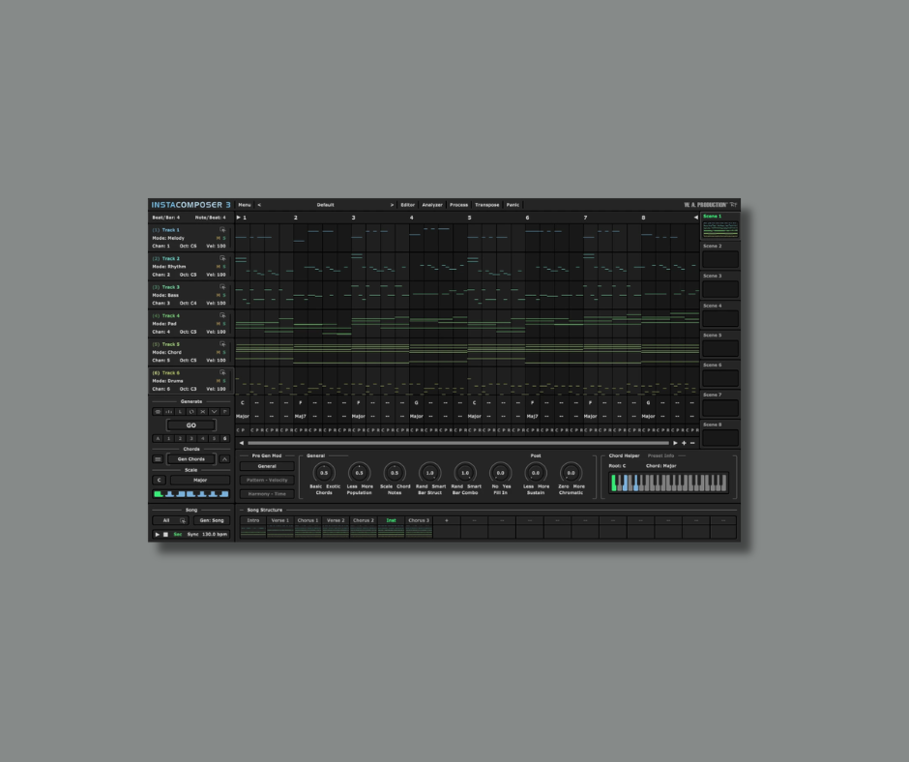The image size is (909, 762).
Task: Click the circular-arrows Generate icon
Action: [191, 412]
